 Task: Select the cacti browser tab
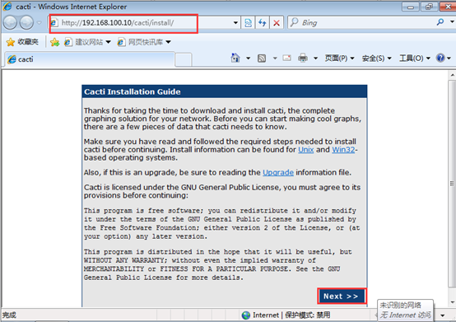click(90, 59)
